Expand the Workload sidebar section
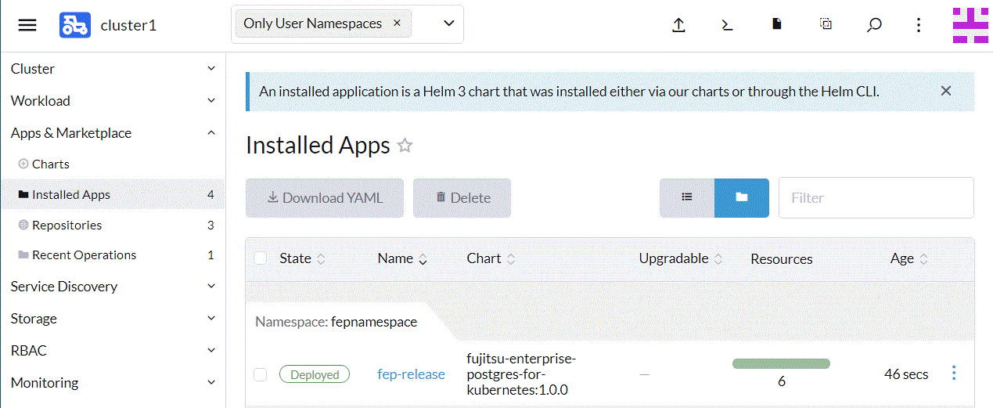993x408 pixels. 112,101
